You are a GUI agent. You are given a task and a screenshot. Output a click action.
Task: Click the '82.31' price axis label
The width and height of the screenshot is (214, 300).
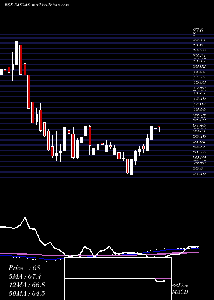click(199, 56)
